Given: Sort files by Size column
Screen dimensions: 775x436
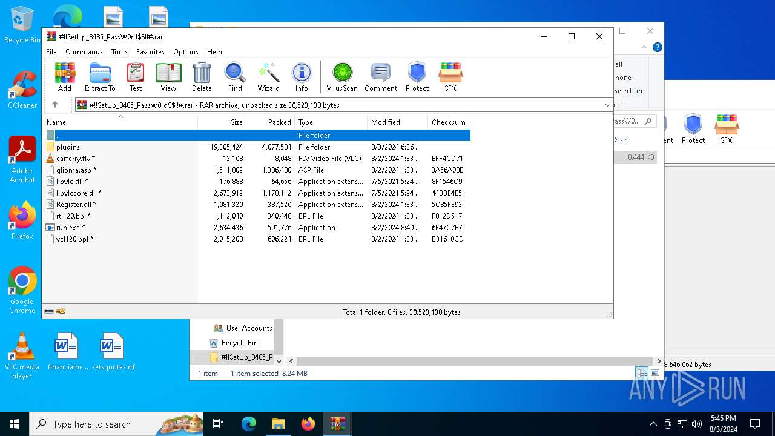Looking at the screenshot, I should tap(222, 122).
